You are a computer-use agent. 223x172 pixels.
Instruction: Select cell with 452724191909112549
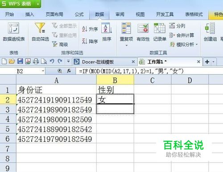tap(56, 100)
